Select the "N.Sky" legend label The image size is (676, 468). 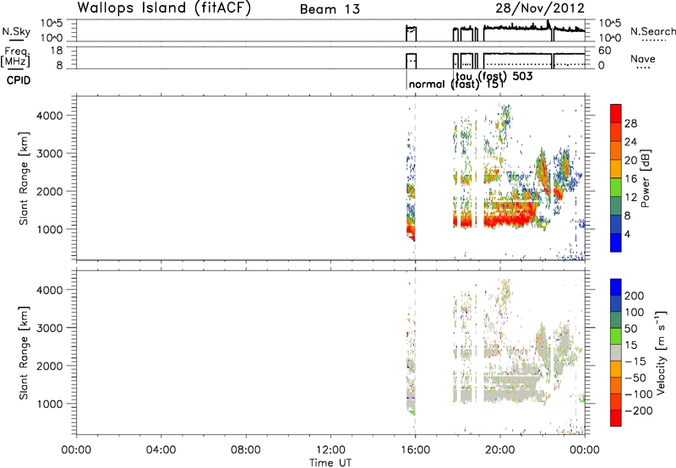tap(16, 31)
